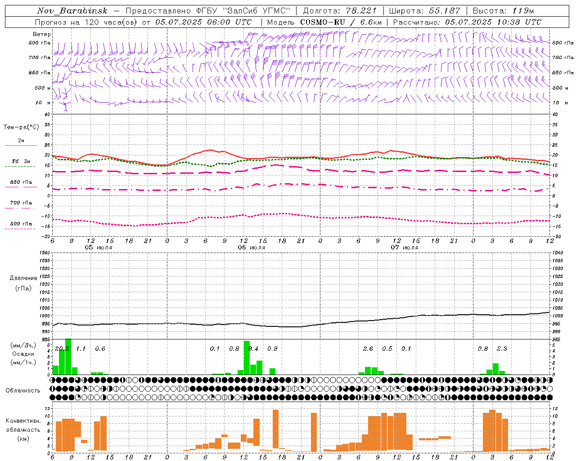Viewport: 576px width, 461px height.
Task: Click the 500 м wind level on left axis
Action: click(x=43, y=88)
